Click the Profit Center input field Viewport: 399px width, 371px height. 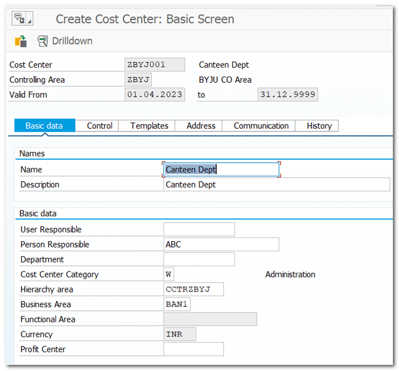[193, 349]
